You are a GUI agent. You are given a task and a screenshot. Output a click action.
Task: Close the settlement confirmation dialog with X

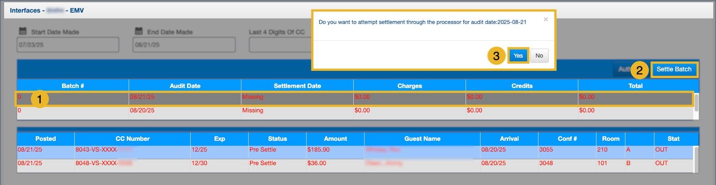point(546,19)
